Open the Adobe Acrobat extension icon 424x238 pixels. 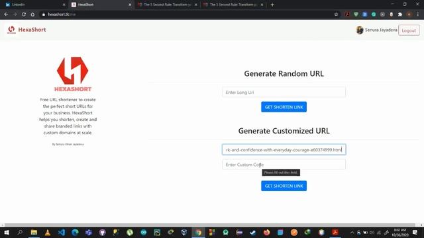coord(347,15)
